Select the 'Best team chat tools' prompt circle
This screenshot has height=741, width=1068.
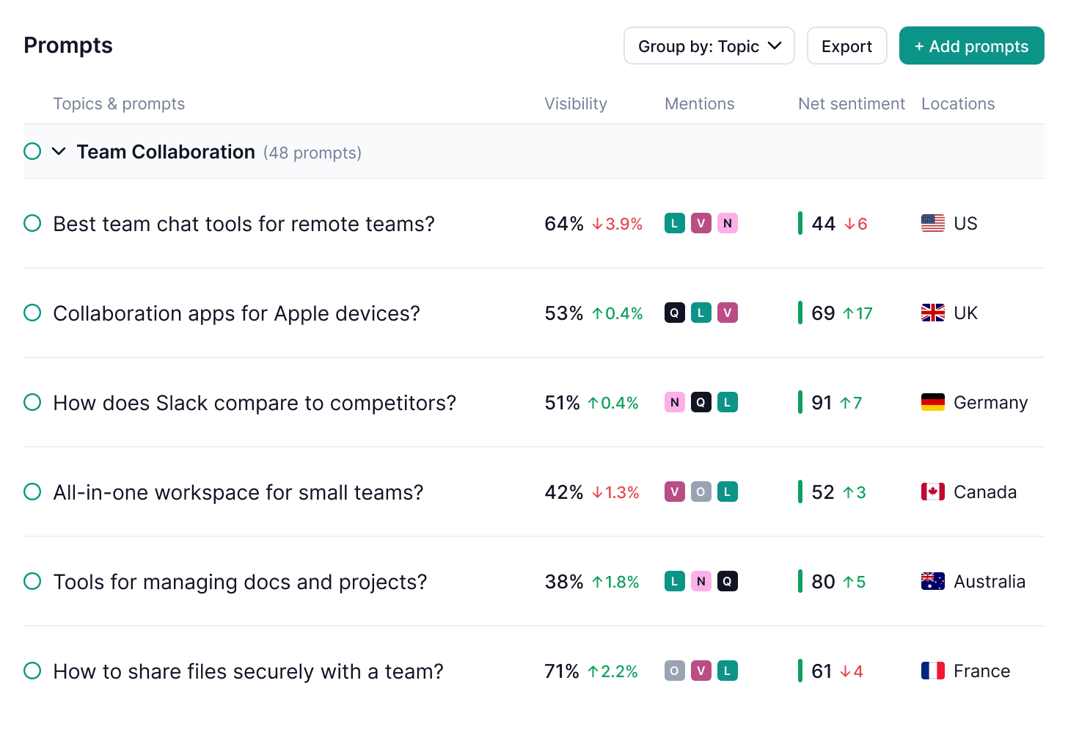tap(32, 223)
